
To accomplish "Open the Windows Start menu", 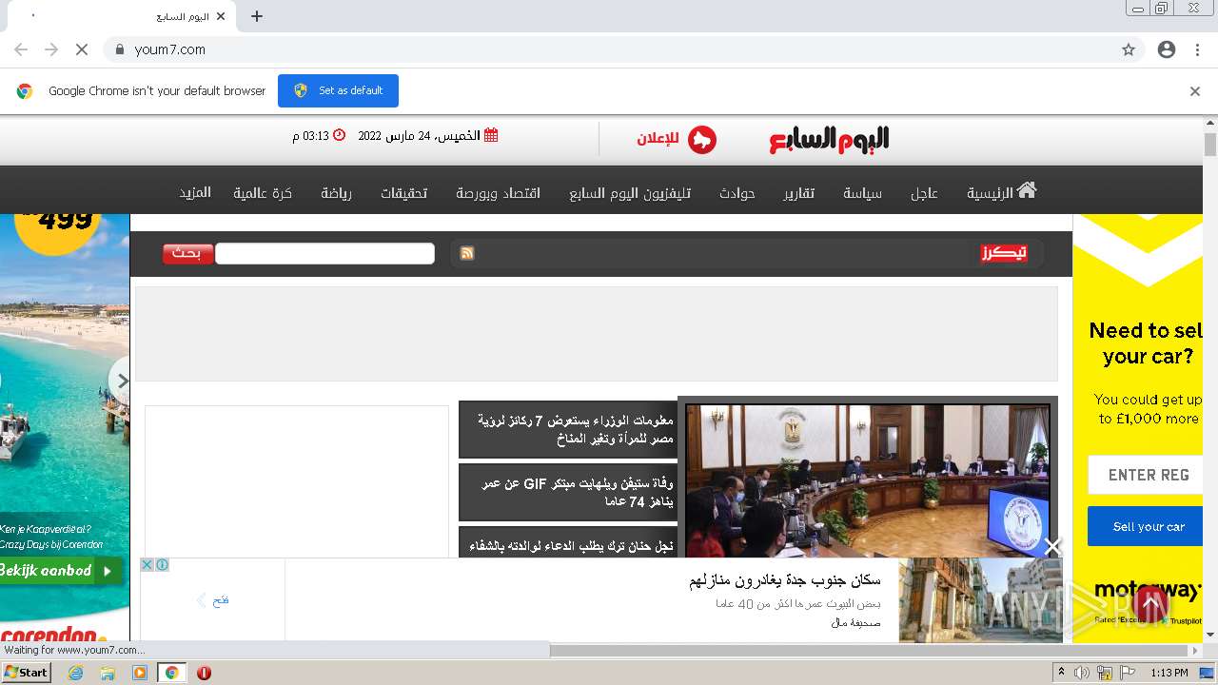I will tap(26, 673).
